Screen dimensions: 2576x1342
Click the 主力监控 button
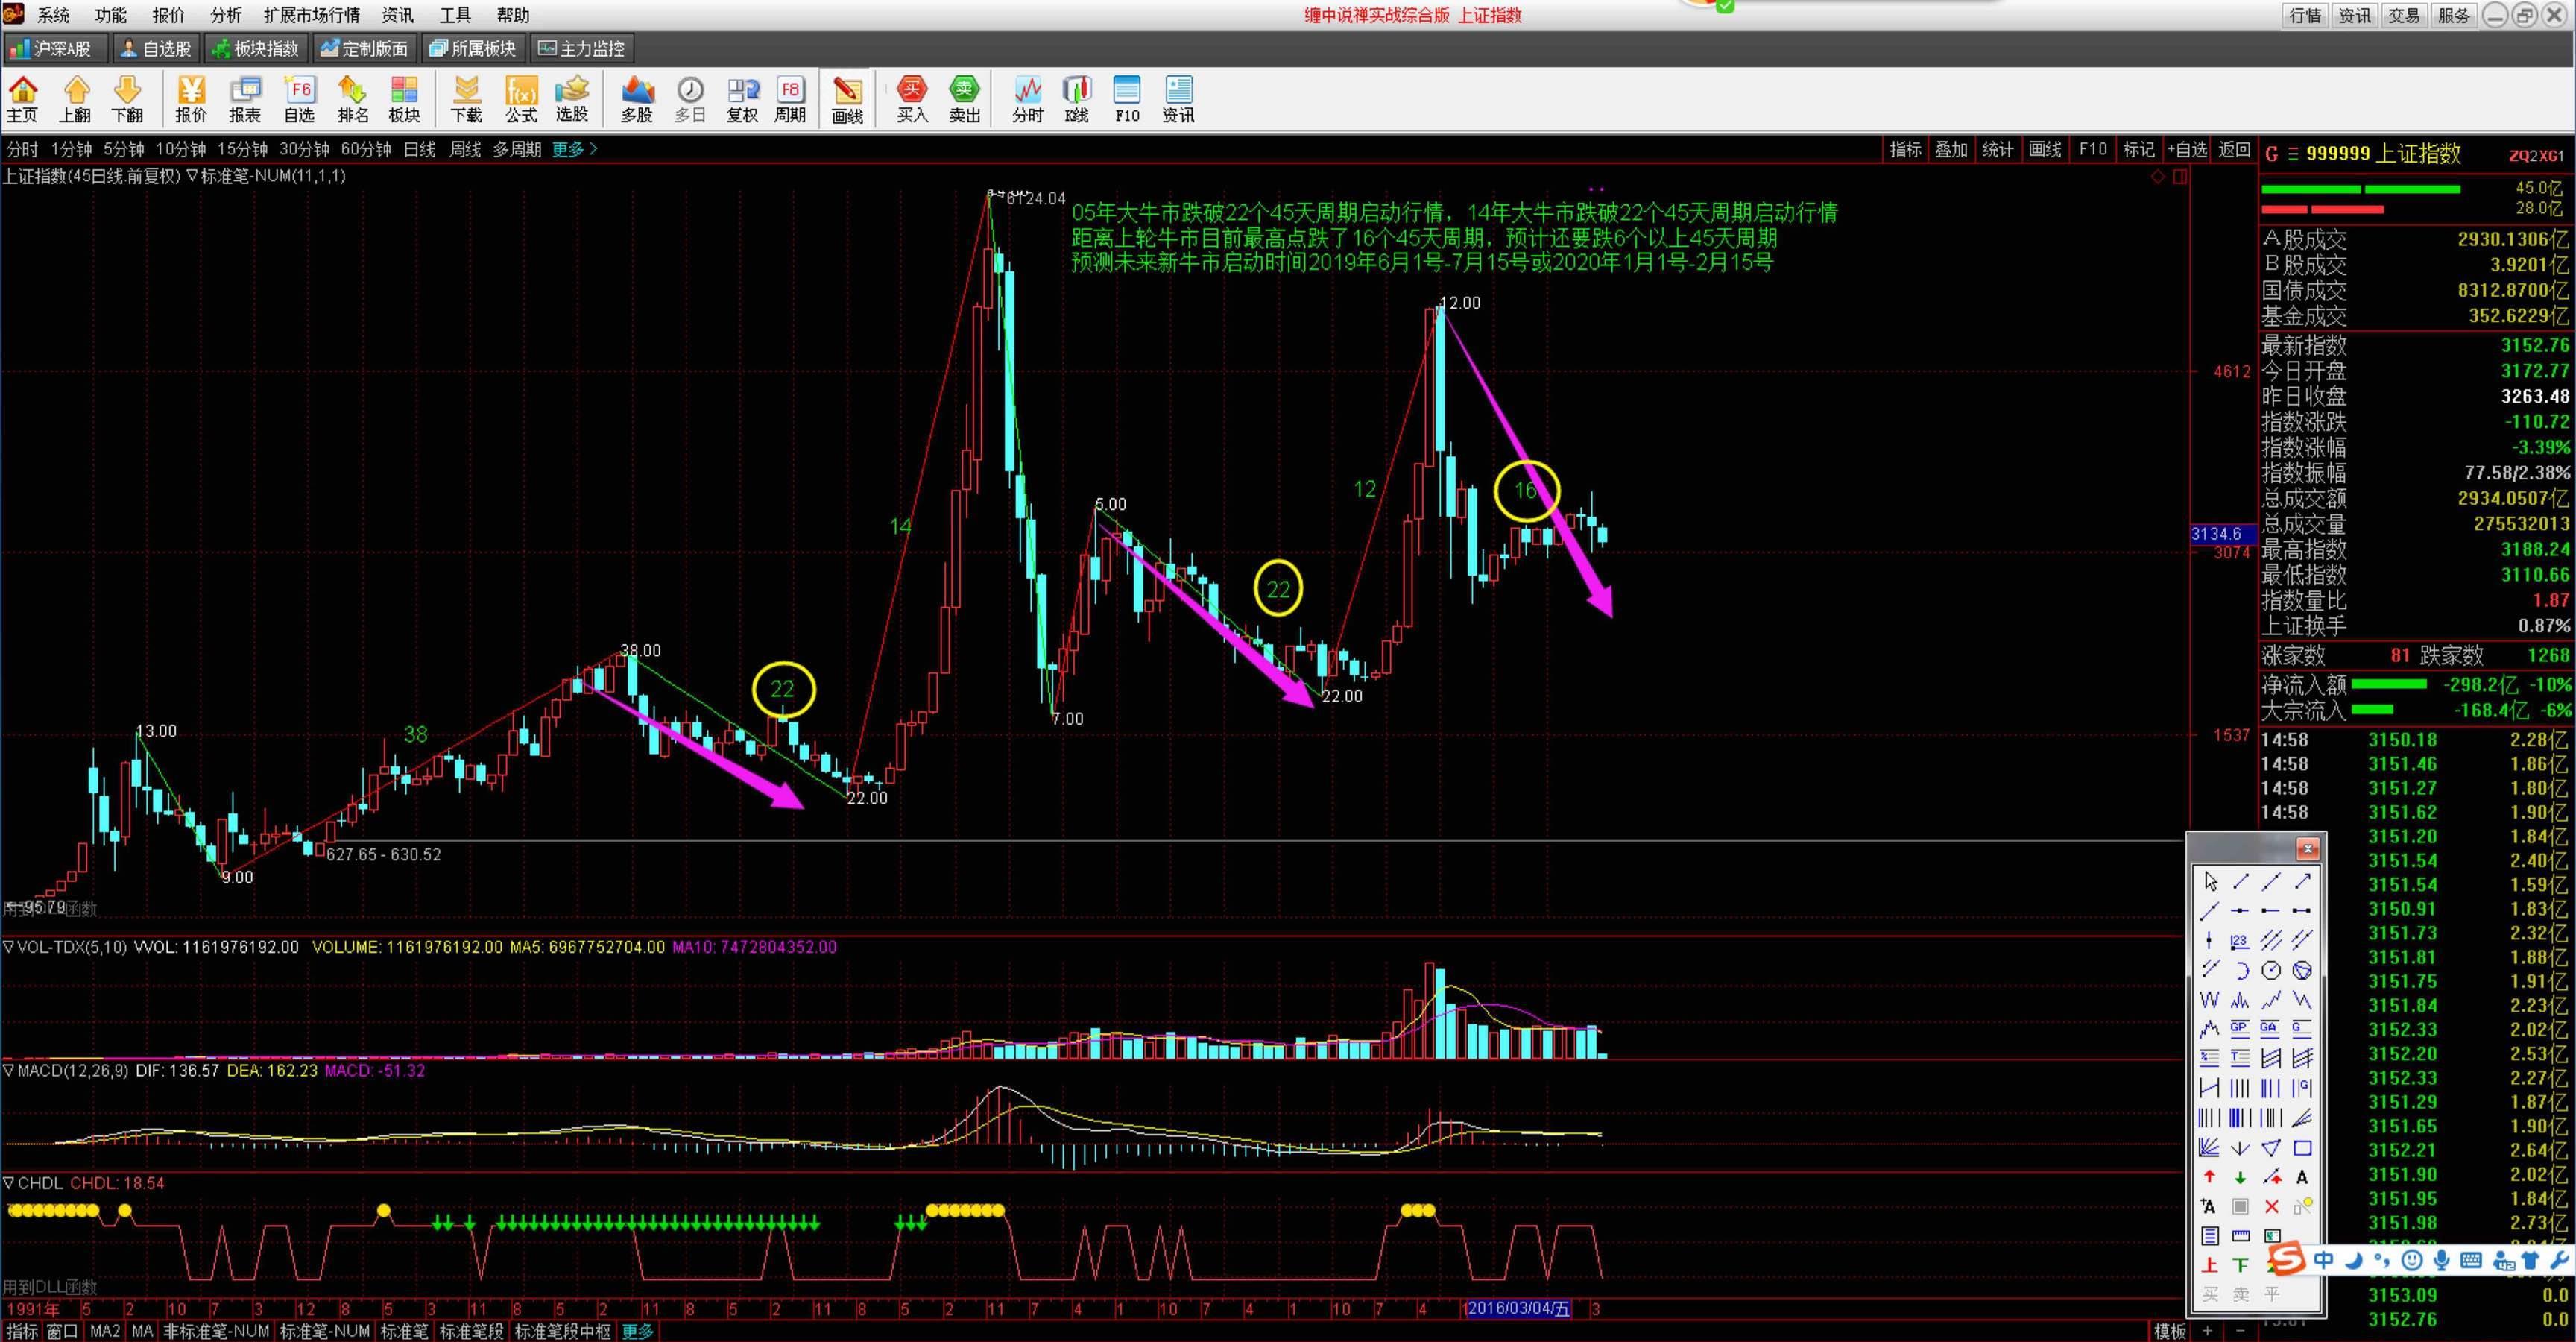[582, 48]
